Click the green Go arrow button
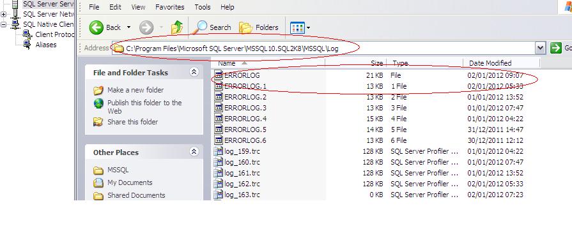Image resolution: width=572 pixels, height=245 pixels. tap(556, 48)
